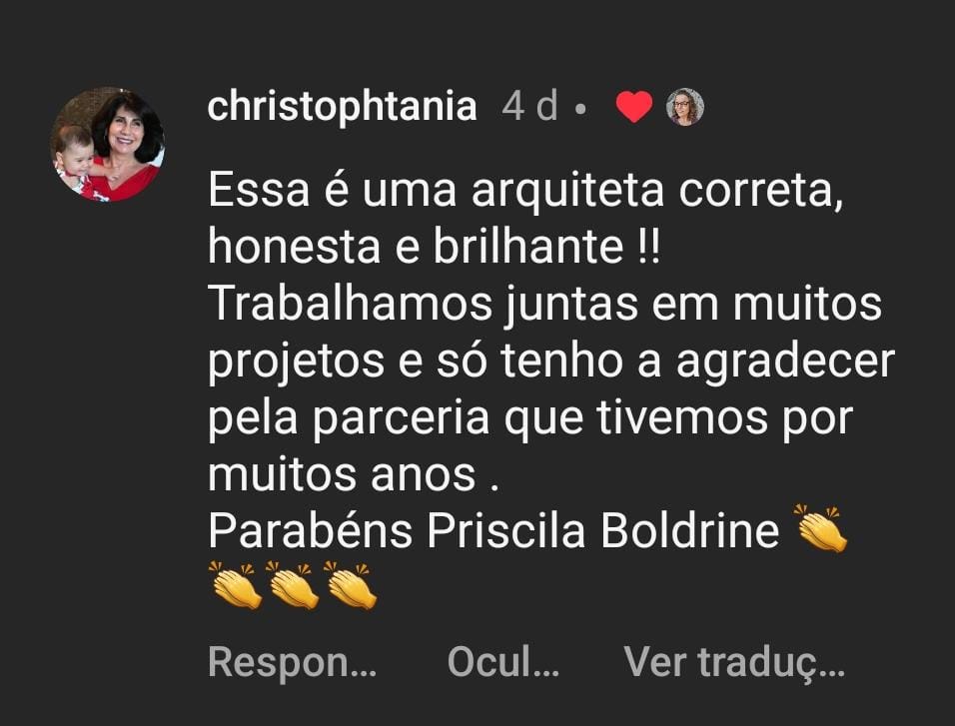Open the small author avatar with glasses
The width and height of the screenshot is (955, 726).
[x=684, y=107]
